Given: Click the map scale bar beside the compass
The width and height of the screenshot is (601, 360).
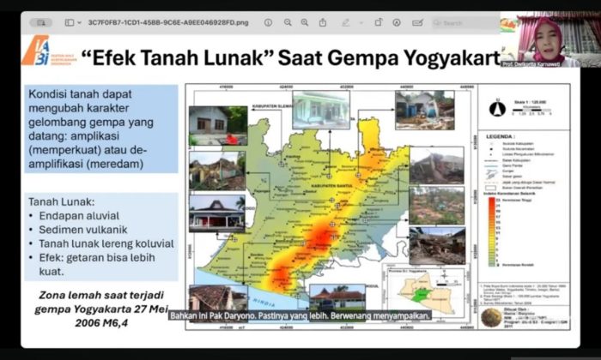Looking at the screenshot, I should tap(532, 111).
